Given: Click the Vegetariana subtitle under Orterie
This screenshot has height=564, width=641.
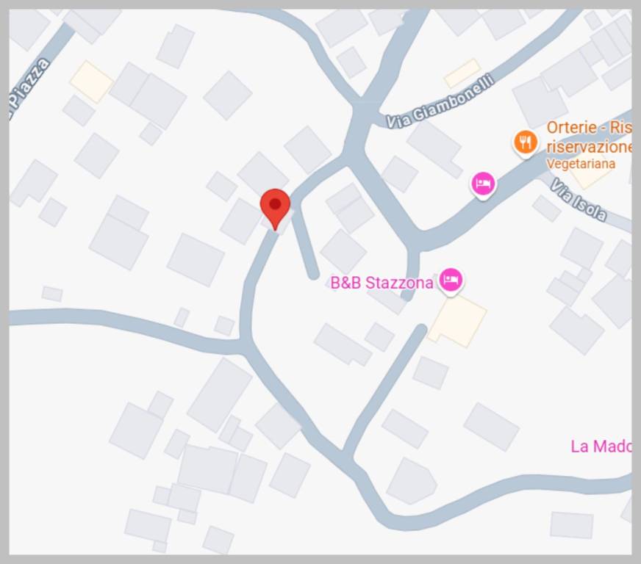Looking at the screenshot, I should point(581,164).
